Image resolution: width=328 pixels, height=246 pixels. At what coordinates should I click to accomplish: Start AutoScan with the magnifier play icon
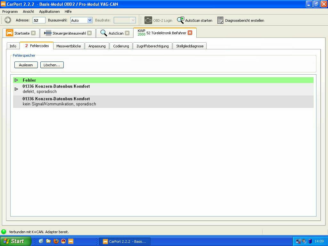[x=181, y=20]
